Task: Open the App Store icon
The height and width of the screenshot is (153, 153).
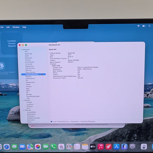Action: 116,147
